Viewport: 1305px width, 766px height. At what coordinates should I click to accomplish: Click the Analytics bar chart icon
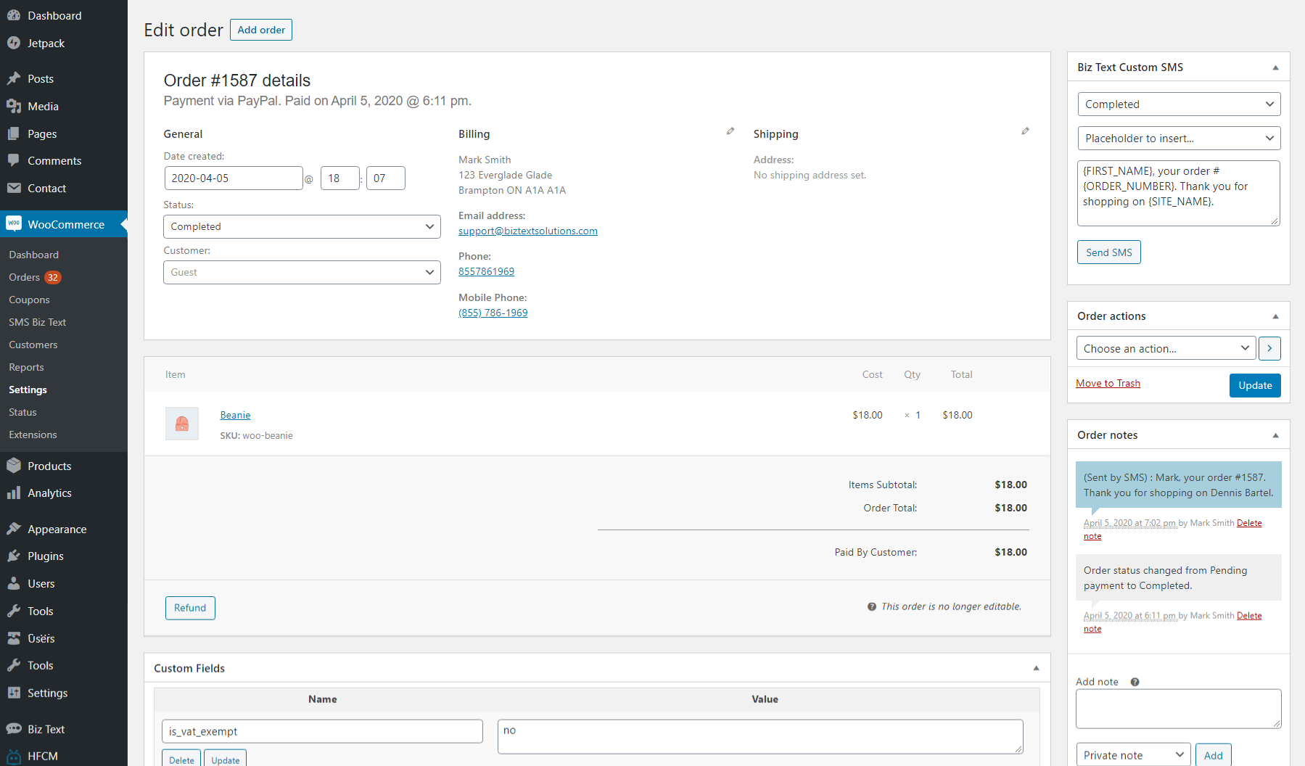pos(14,493)
